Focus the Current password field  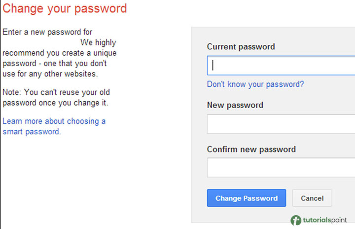click(x=281, y=65)
